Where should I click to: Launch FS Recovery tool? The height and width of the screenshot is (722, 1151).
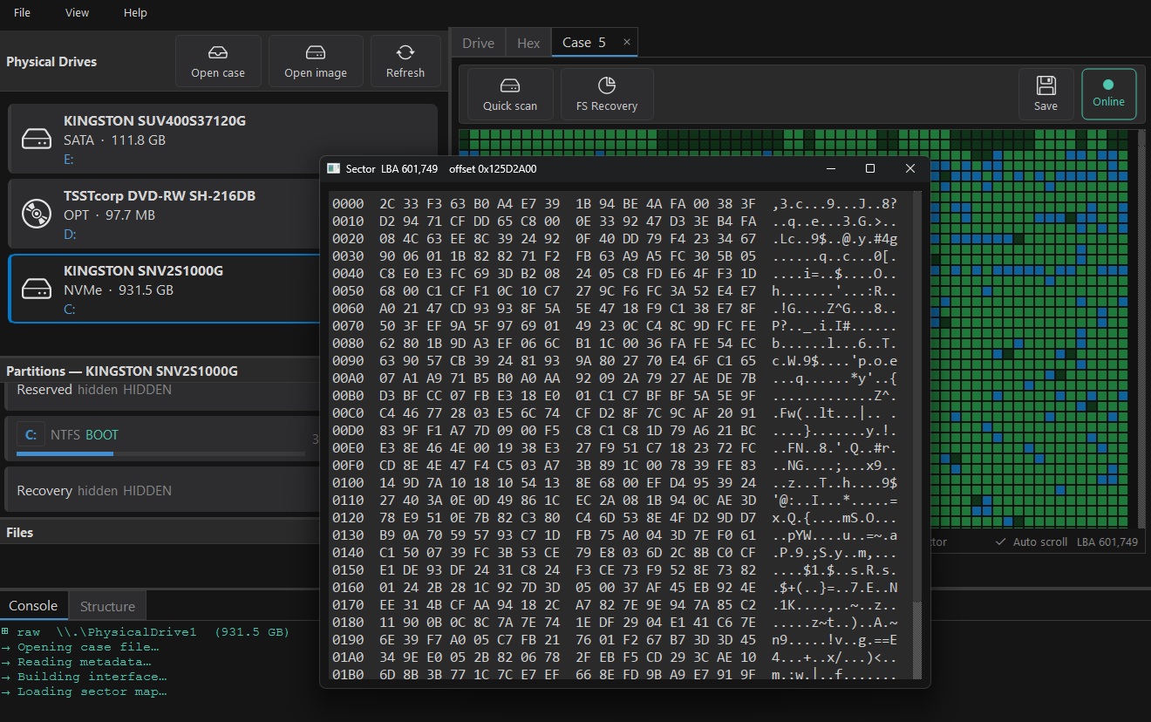(607, 94)
